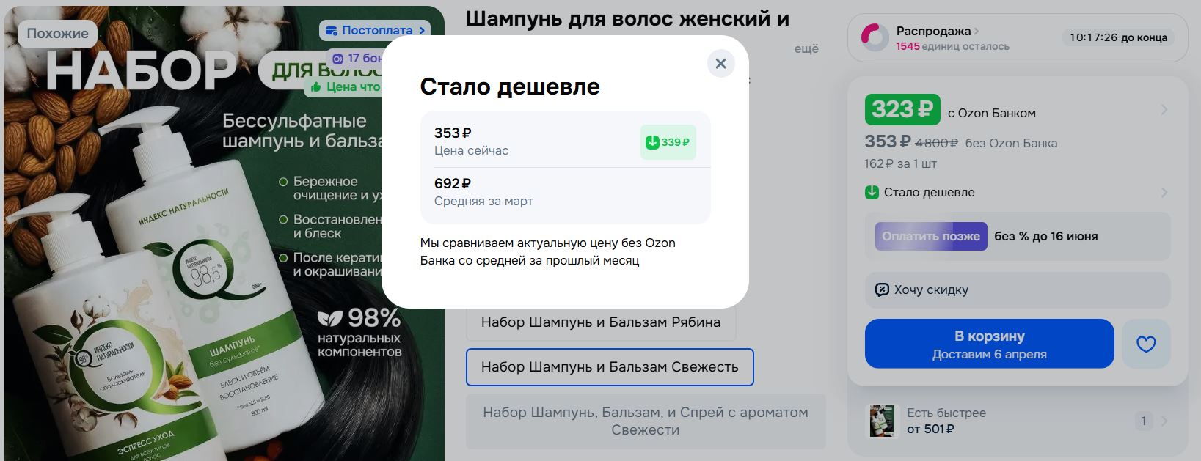This screenshot has width=1201, height=461.
Task: Click the green price-drop 339 ₽ badge
Action: [x=668, y=142]
